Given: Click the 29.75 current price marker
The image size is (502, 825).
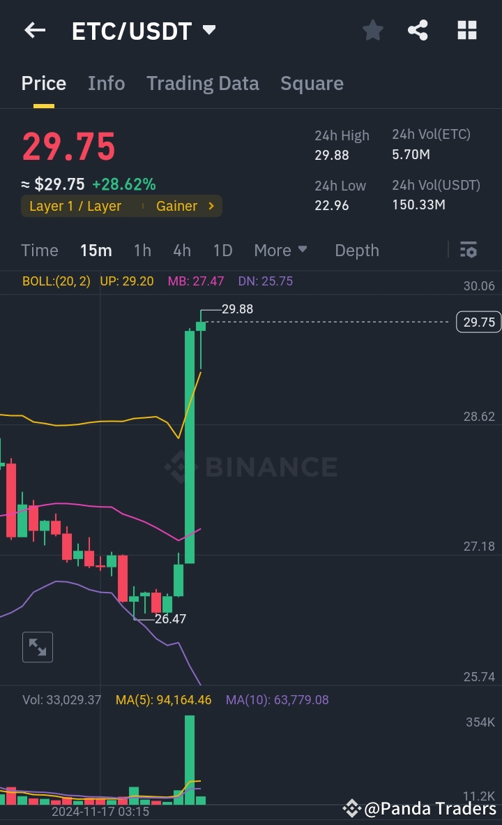Looking at the screenshot, I should [477, 322].
